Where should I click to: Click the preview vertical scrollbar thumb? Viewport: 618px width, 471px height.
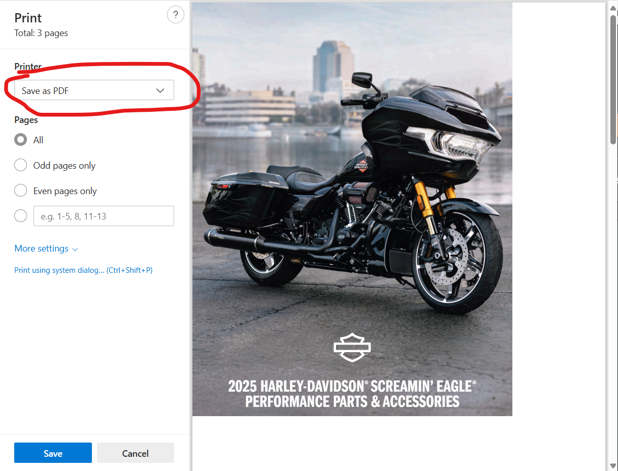(613, 79)
